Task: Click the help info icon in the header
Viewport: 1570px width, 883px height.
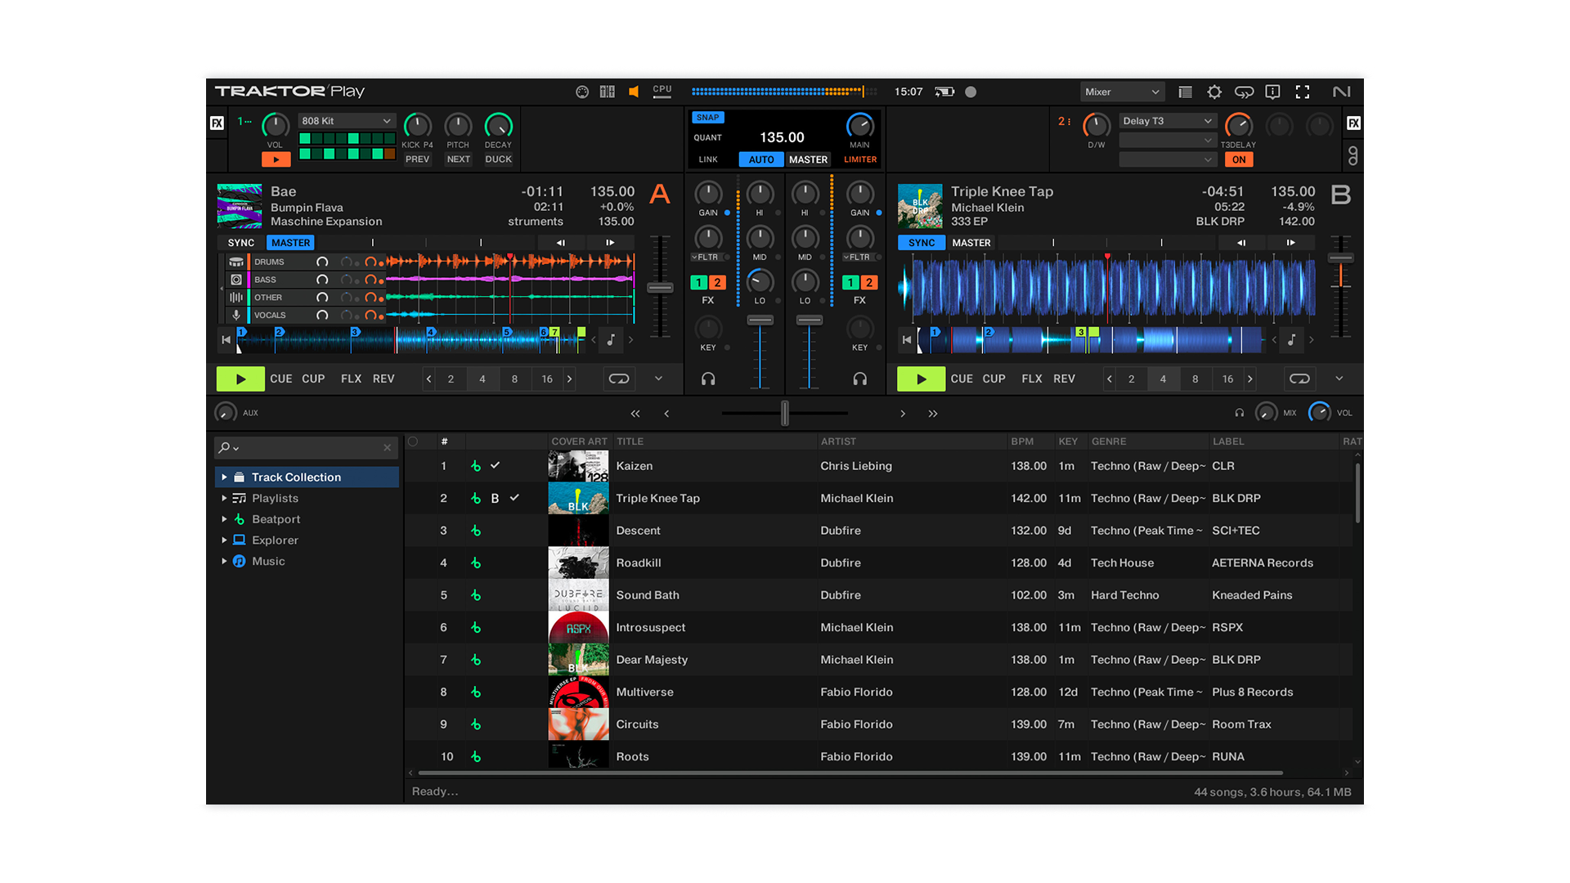Action: tap(1272, 92)
